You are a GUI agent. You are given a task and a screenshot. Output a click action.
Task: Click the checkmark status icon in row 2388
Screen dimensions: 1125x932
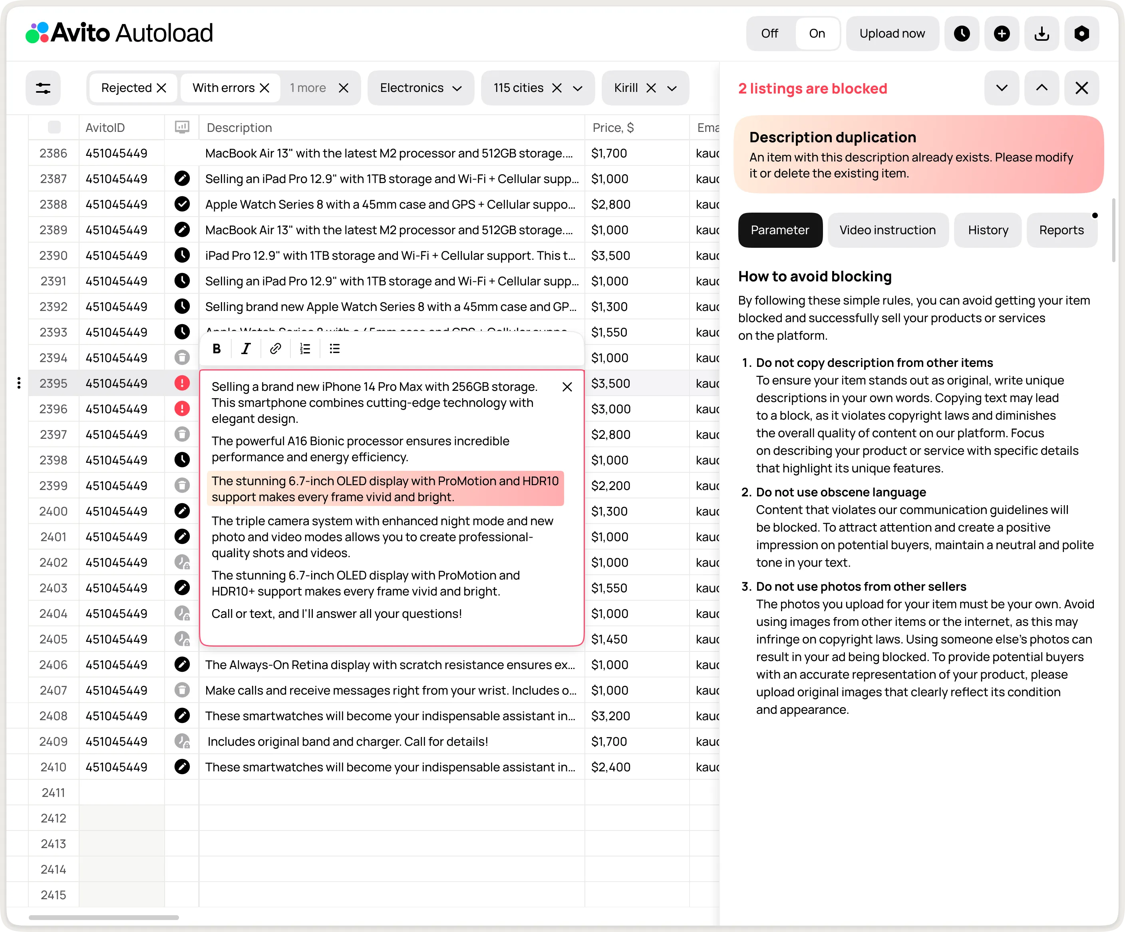182,204
